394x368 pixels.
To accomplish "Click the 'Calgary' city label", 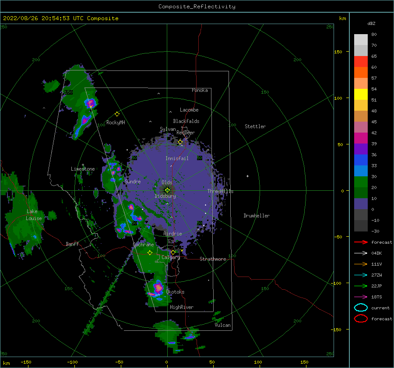I will point(171,257).
